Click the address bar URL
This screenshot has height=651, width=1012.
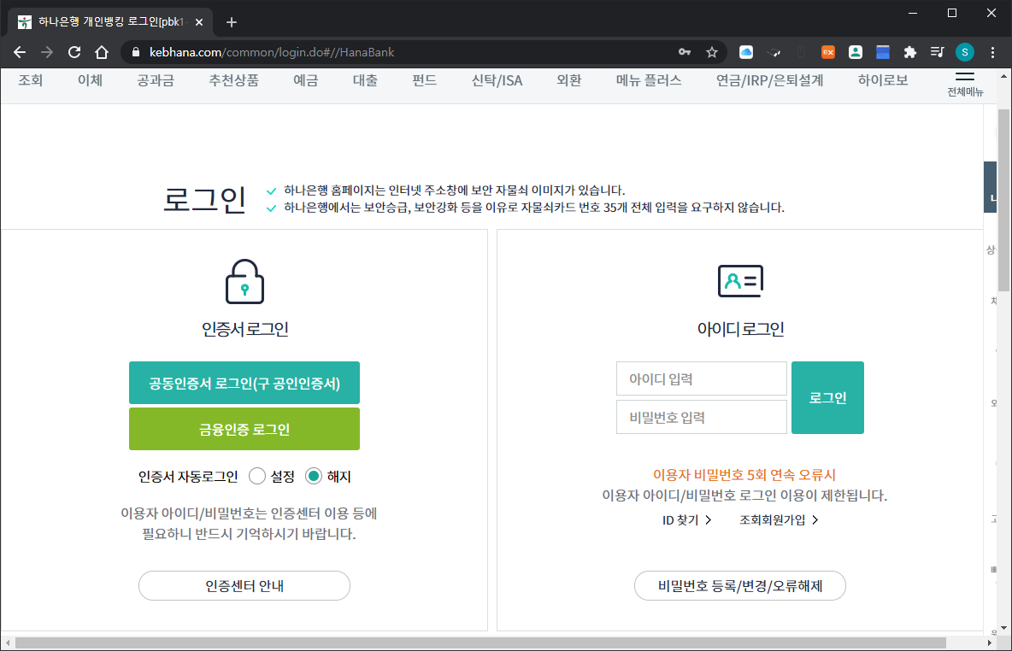coord(271,52)
